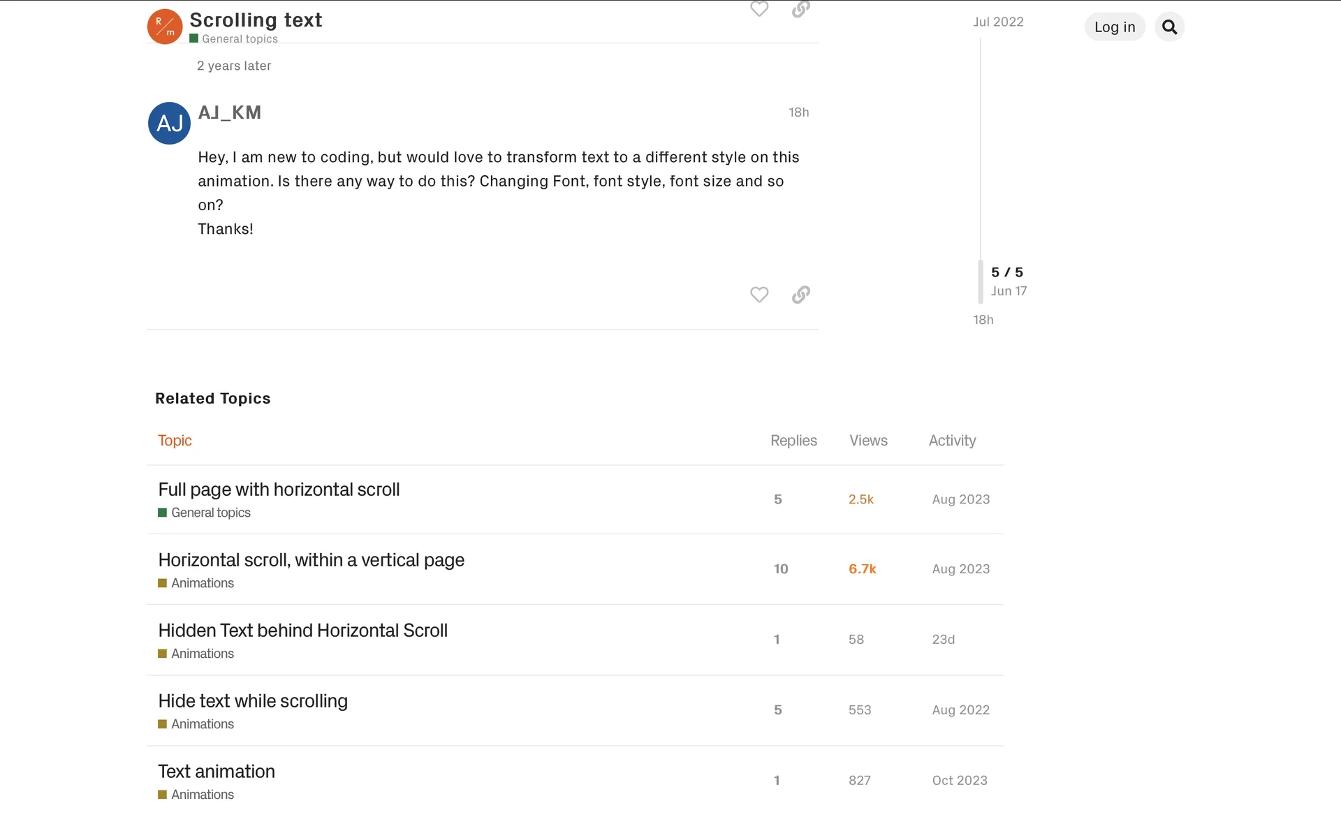Click the Replies column header
The image size is (1341, 838).
793,441
